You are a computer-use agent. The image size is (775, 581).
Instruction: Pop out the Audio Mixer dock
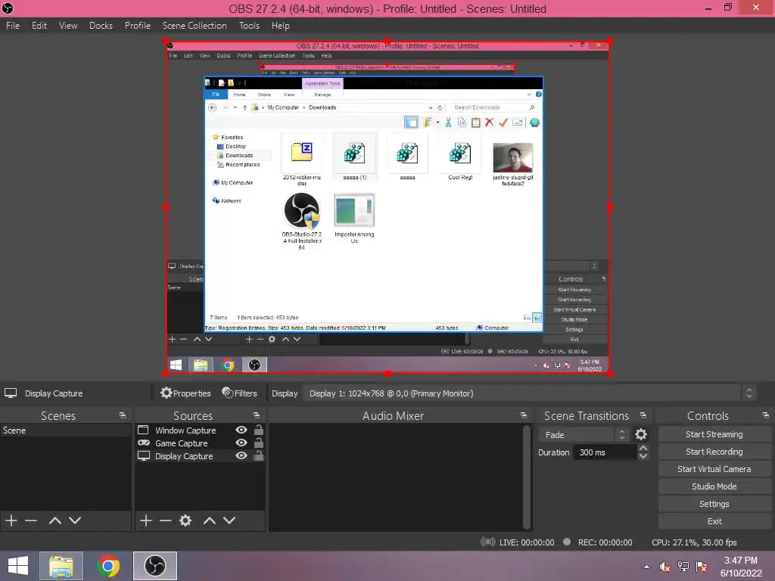(x=524, y=415)
